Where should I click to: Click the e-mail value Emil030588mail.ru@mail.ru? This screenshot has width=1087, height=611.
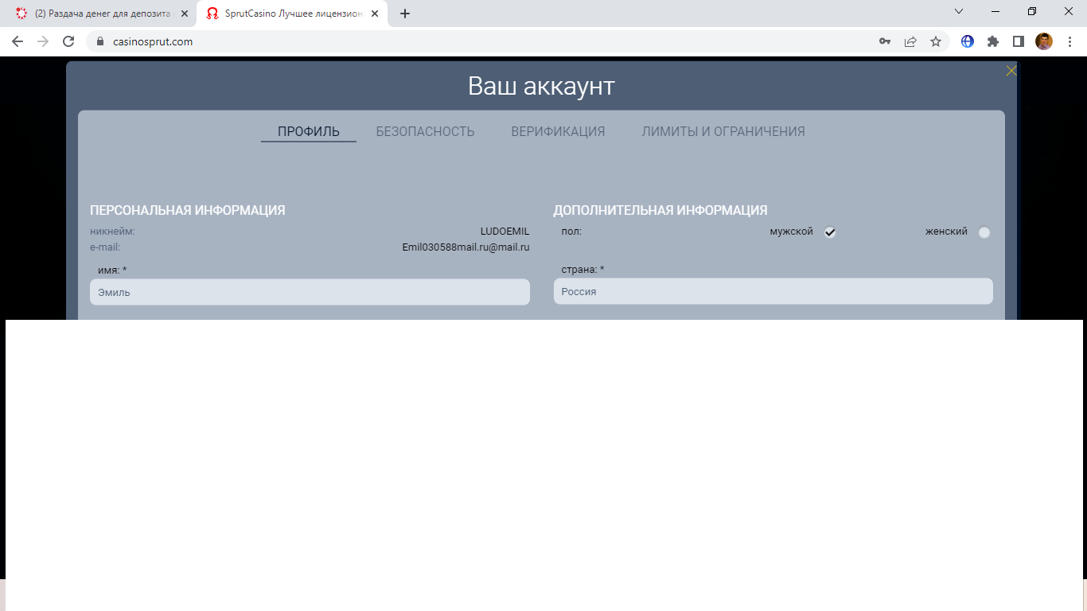(x=466, y=247)
